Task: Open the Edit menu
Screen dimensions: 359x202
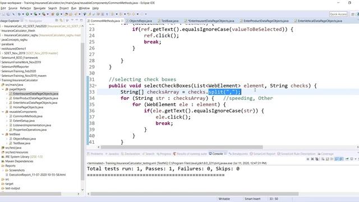Action: [3, 8]
